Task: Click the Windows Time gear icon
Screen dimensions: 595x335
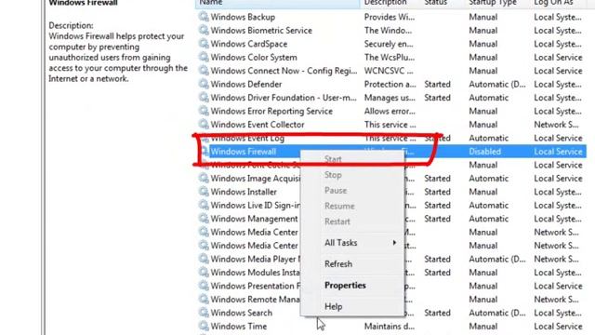Action: tap(204, 326)
